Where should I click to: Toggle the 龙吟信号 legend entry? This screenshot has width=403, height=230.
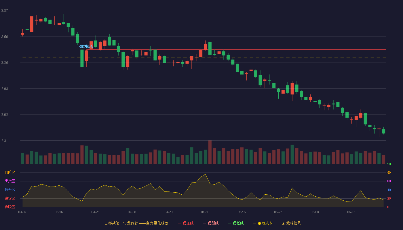(291, 223)
